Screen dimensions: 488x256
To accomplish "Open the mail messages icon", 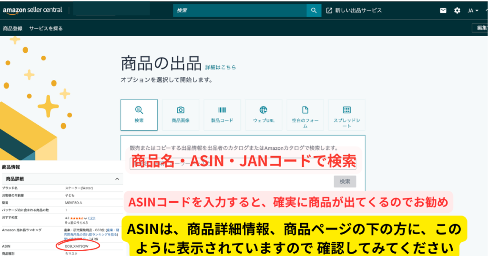I will tap(443, 10).
